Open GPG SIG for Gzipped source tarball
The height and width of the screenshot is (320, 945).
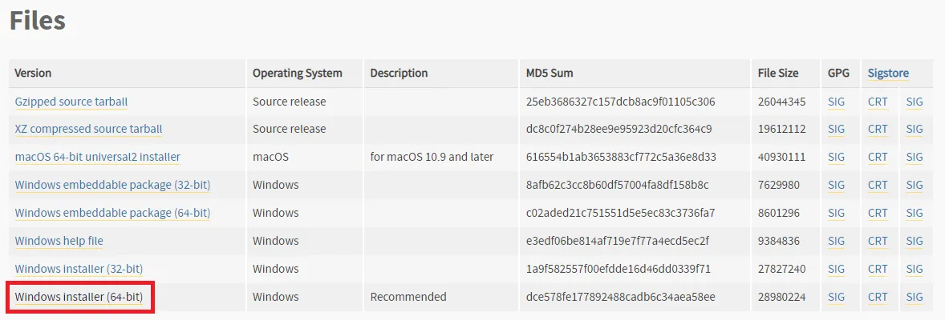point(836,102)
